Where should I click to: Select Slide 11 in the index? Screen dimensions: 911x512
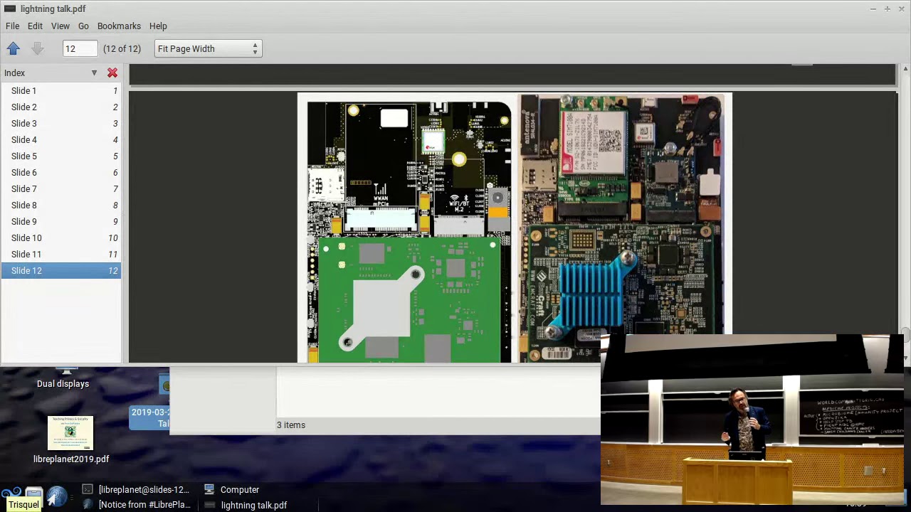point(60,255)
